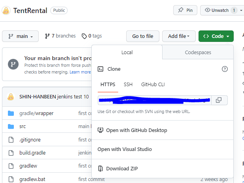The image size is (244, 183).
Task: Expand the Add file dropdown
Action: (x=179, y=36)
